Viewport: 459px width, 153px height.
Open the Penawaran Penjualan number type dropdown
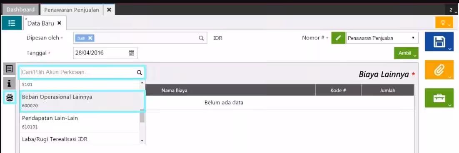382,38
